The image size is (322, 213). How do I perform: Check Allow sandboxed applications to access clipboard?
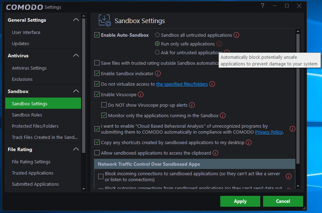[x=97, y=153]
